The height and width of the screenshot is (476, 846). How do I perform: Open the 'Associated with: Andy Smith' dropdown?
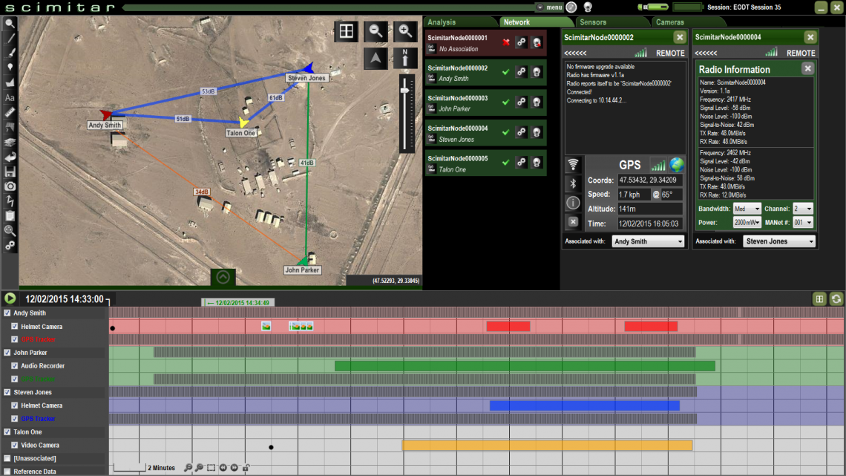coord(649,241)
